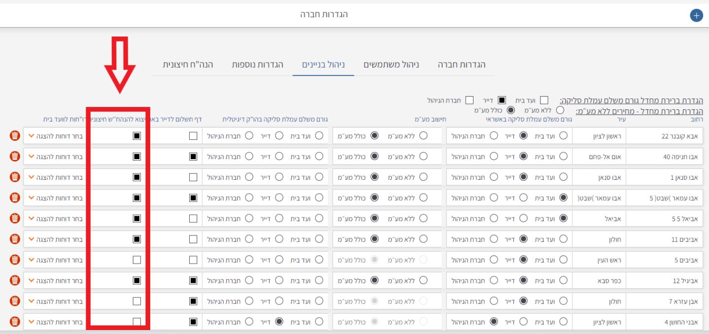Delete the אבא קובנר 22 building row
709x334 pixels.
15,135
